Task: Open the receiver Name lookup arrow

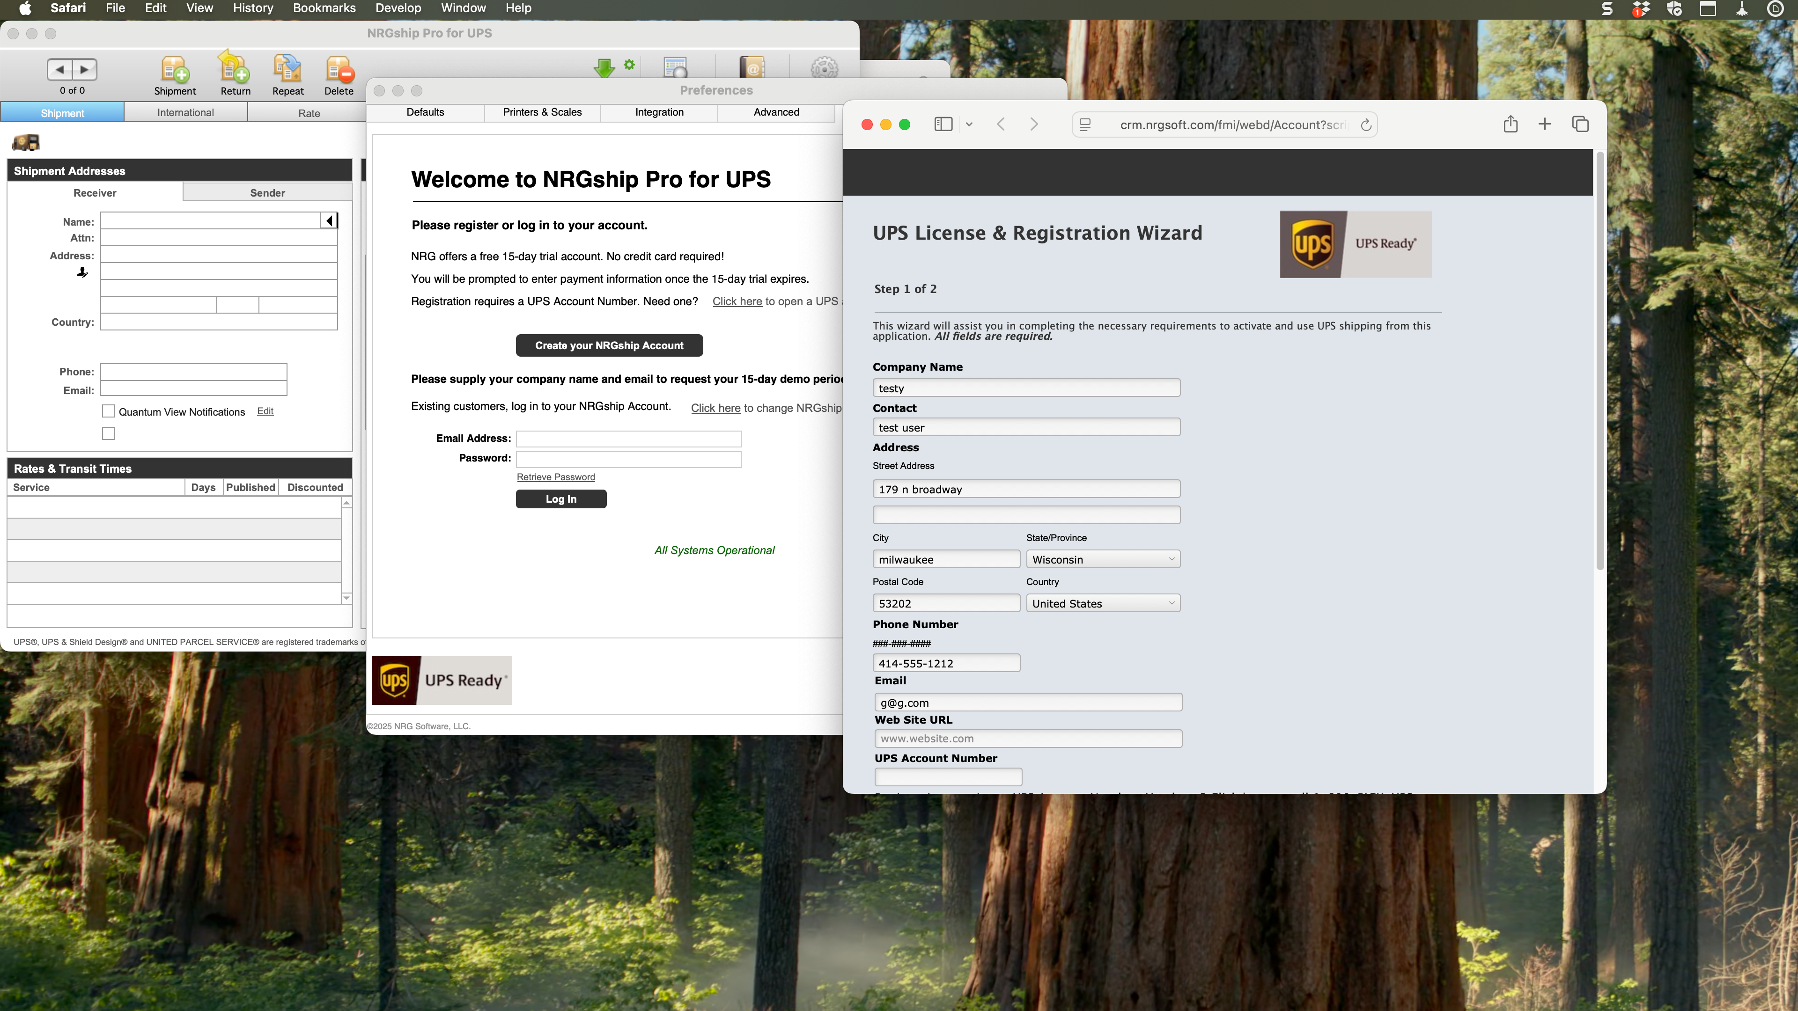Action: [330, 221]
